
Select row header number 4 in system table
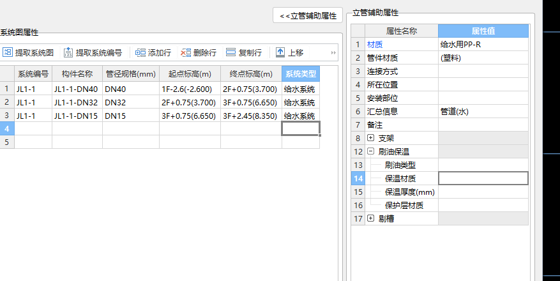[7, 128]
